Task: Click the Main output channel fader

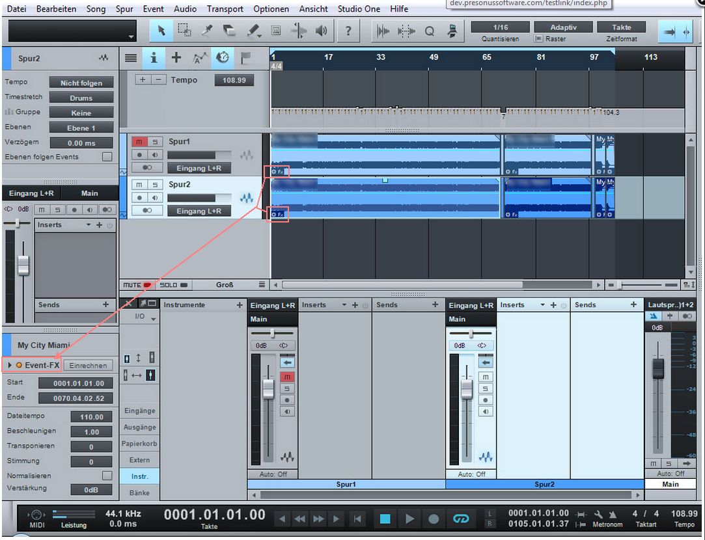Action: [658, 368]
